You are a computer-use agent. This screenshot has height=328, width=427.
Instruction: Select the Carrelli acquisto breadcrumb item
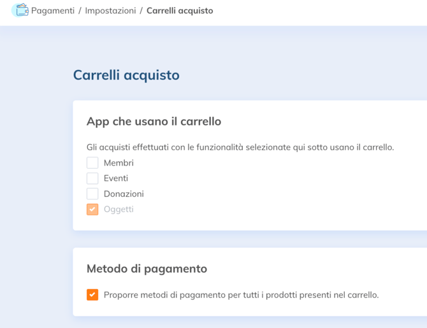click(x=180, y=11)
